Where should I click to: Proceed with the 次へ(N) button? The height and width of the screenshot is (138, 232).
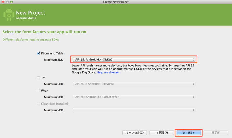tap(189, 133)
